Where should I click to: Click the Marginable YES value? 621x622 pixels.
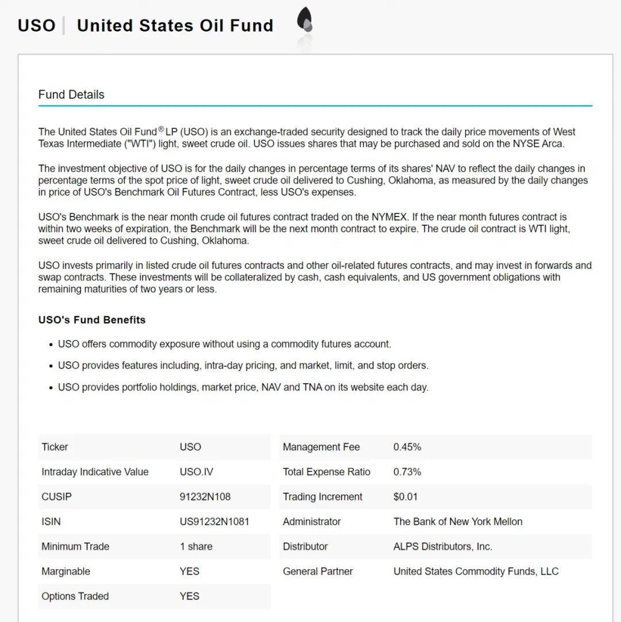pos(189,571)
